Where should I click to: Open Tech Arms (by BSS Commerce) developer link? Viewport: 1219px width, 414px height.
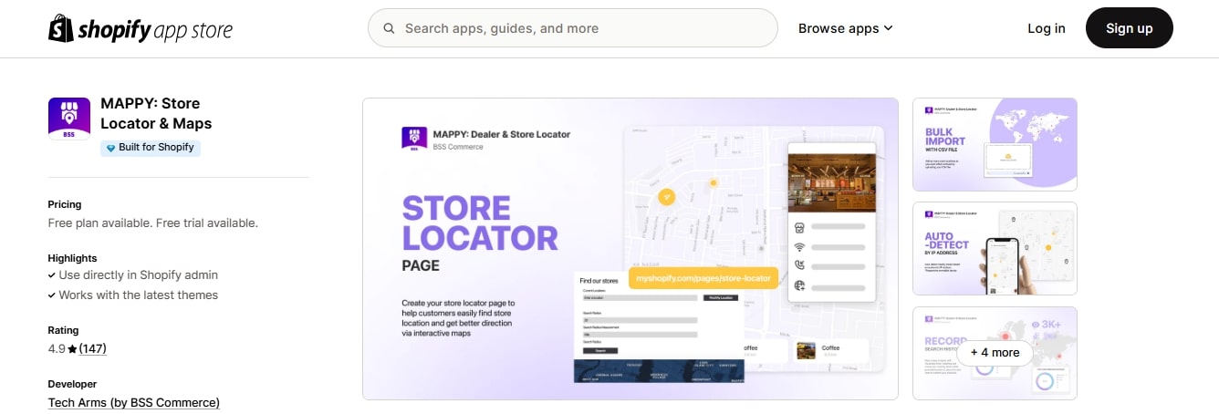coord(134,402)
